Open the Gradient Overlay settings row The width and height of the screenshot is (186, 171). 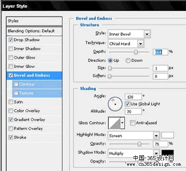coord(34,120)
